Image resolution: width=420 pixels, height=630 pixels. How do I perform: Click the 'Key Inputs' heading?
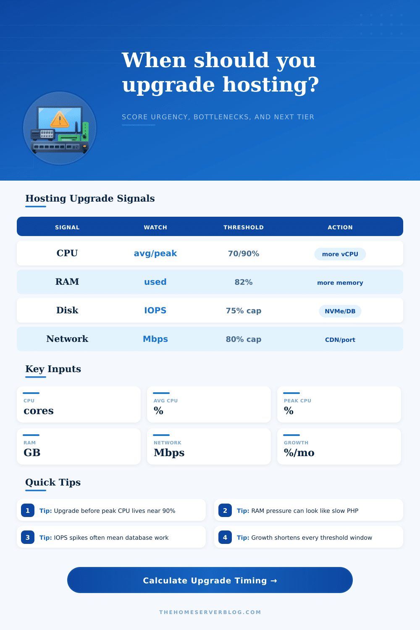pyautogui.click(x=53, y=369)
